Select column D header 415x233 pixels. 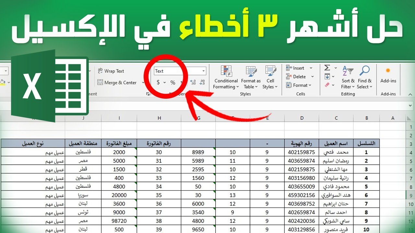click(302, 118)
